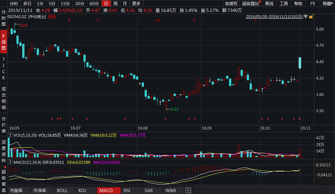
Task: Click the date range 2019/05/30-2019/11/11 link
Action: click(274, 17)
